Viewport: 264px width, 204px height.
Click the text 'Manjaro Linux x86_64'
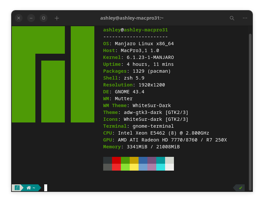click(x=144, y=44)
